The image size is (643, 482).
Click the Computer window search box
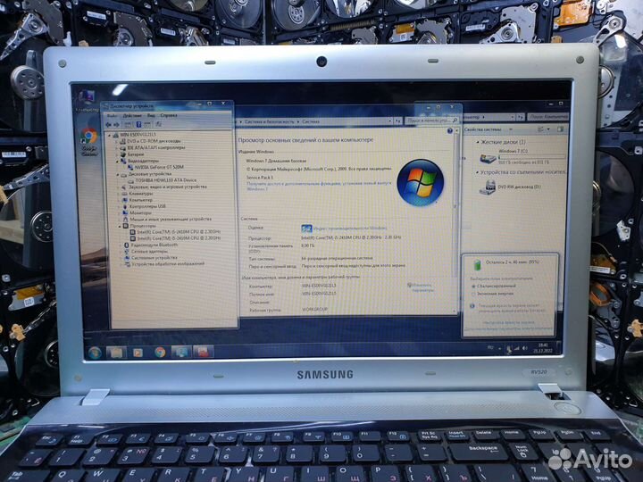tap(547, 117)
